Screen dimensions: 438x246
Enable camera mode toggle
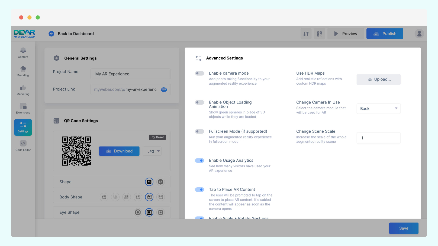199,73
